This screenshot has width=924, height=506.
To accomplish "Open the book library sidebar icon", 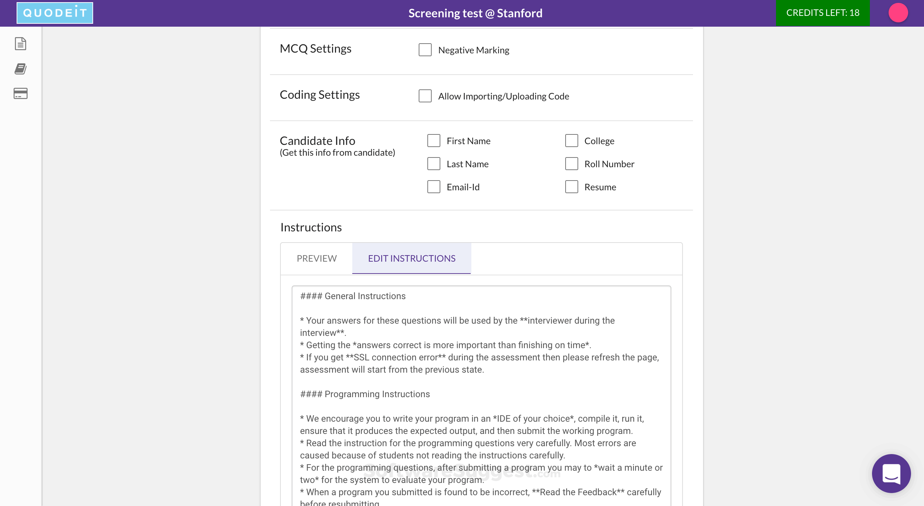I will tap(21, 68).
